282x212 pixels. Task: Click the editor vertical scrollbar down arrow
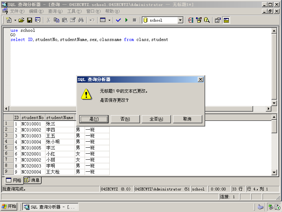(x=274, y=103)
